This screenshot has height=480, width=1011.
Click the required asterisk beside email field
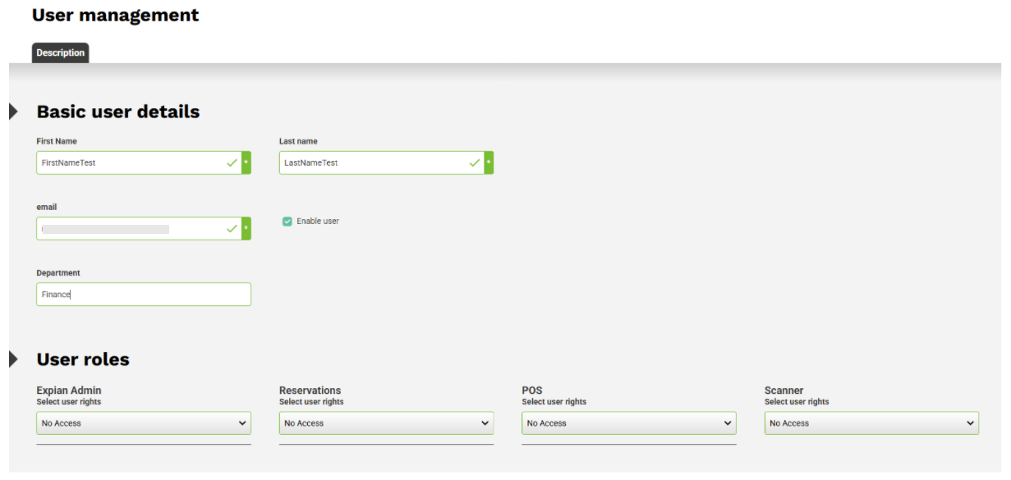(x=246, y=229)
